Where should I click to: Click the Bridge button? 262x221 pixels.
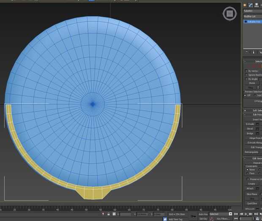(x=250, y=134)
